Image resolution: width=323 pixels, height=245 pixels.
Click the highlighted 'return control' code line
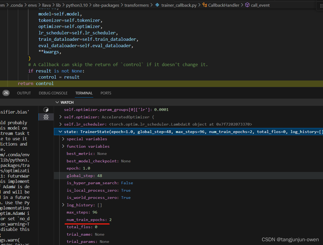(x=36, y=83)
